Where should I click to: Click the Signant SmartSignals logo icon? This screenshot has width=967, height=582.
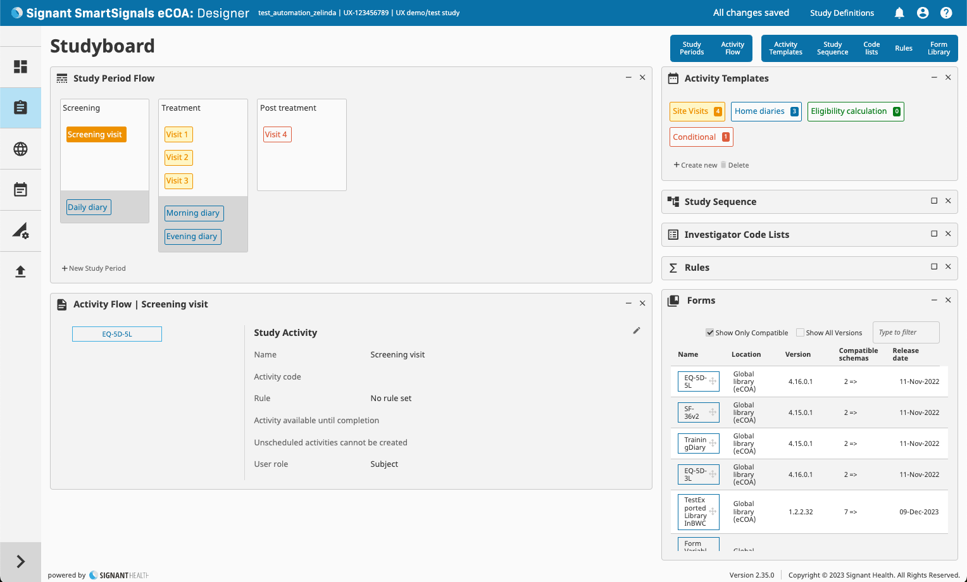(x=17, y=13)
